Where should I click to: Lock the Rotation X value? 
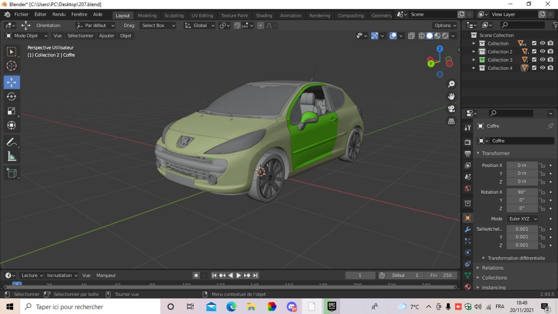pyautogui.click(x=542, y=192)
